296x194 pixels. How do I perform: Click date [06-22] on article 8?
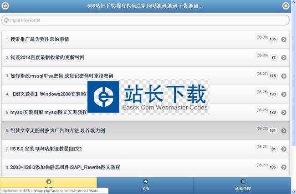click(x=262, y=165)
